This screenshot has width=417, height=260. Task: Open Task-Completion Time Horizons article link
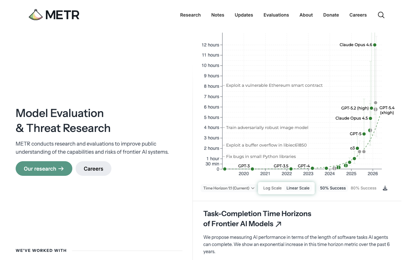(x=257, y=219)
